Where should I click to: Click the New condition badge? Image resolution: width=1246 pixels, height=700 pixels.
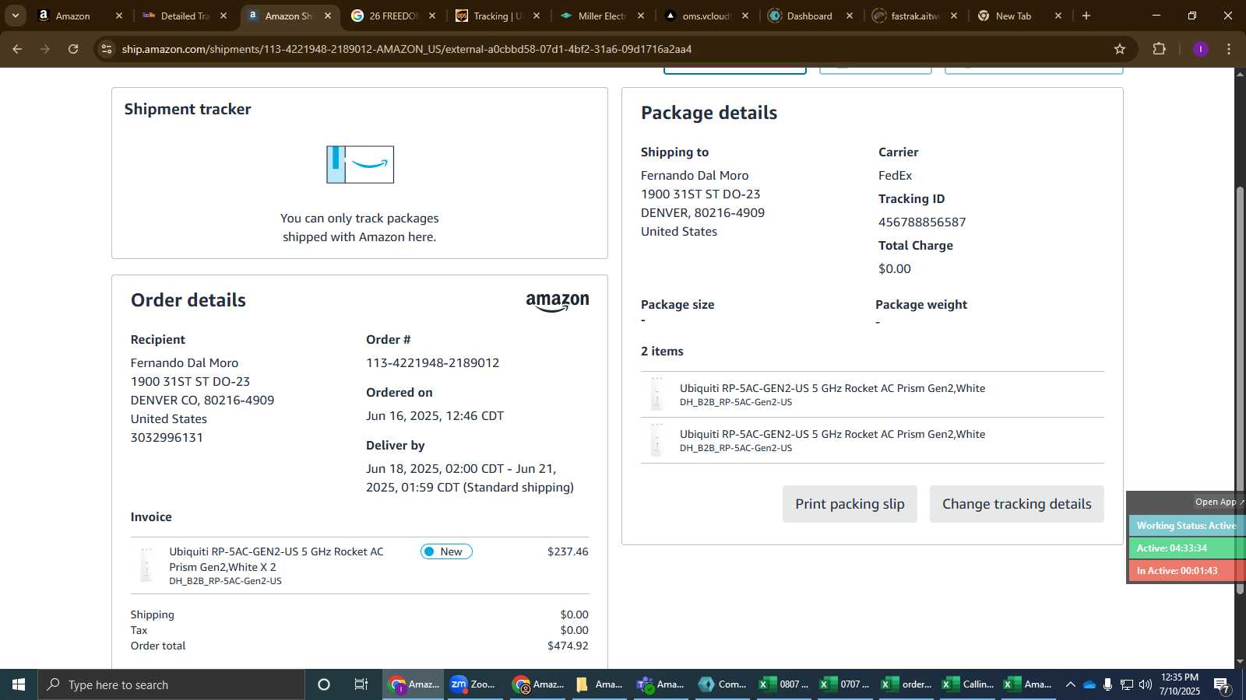[x=446, y=551]
